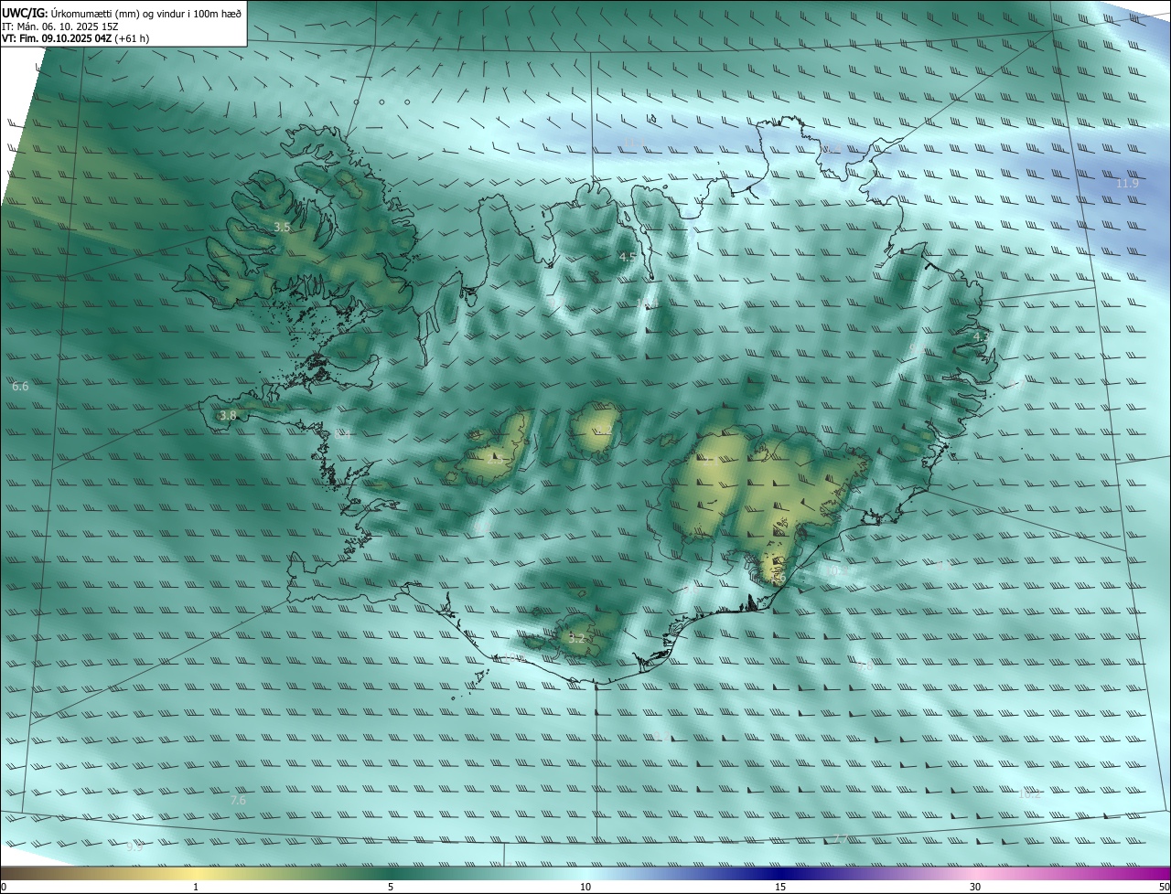Viewport: 1171px width, 894px height.
Task: Click the 10.2 value in the southeast sea
Action: pos(1029,793)
